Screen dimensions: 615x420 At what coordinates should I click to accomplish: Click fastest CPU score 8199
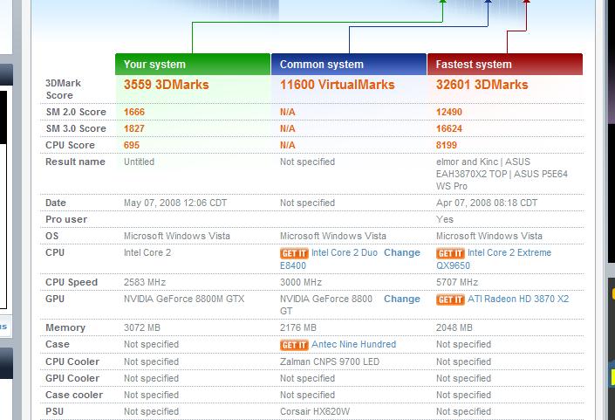(447, 145)
